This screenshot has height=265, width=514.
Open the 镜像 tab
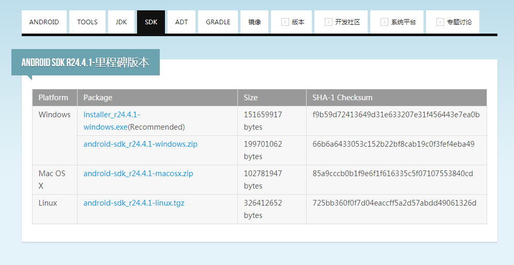(x=254, y=22)
